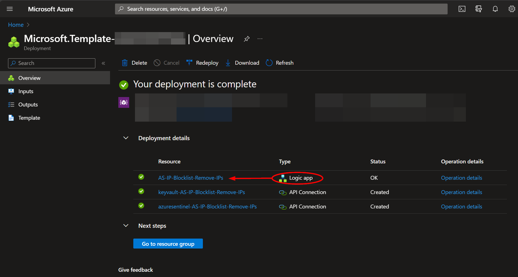Collapse the Deployment details section

pyautogui.click(x=126, y=138)
